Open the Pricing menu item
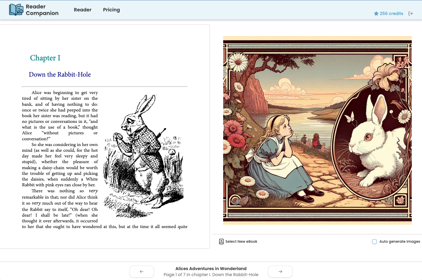 (111, 10)
